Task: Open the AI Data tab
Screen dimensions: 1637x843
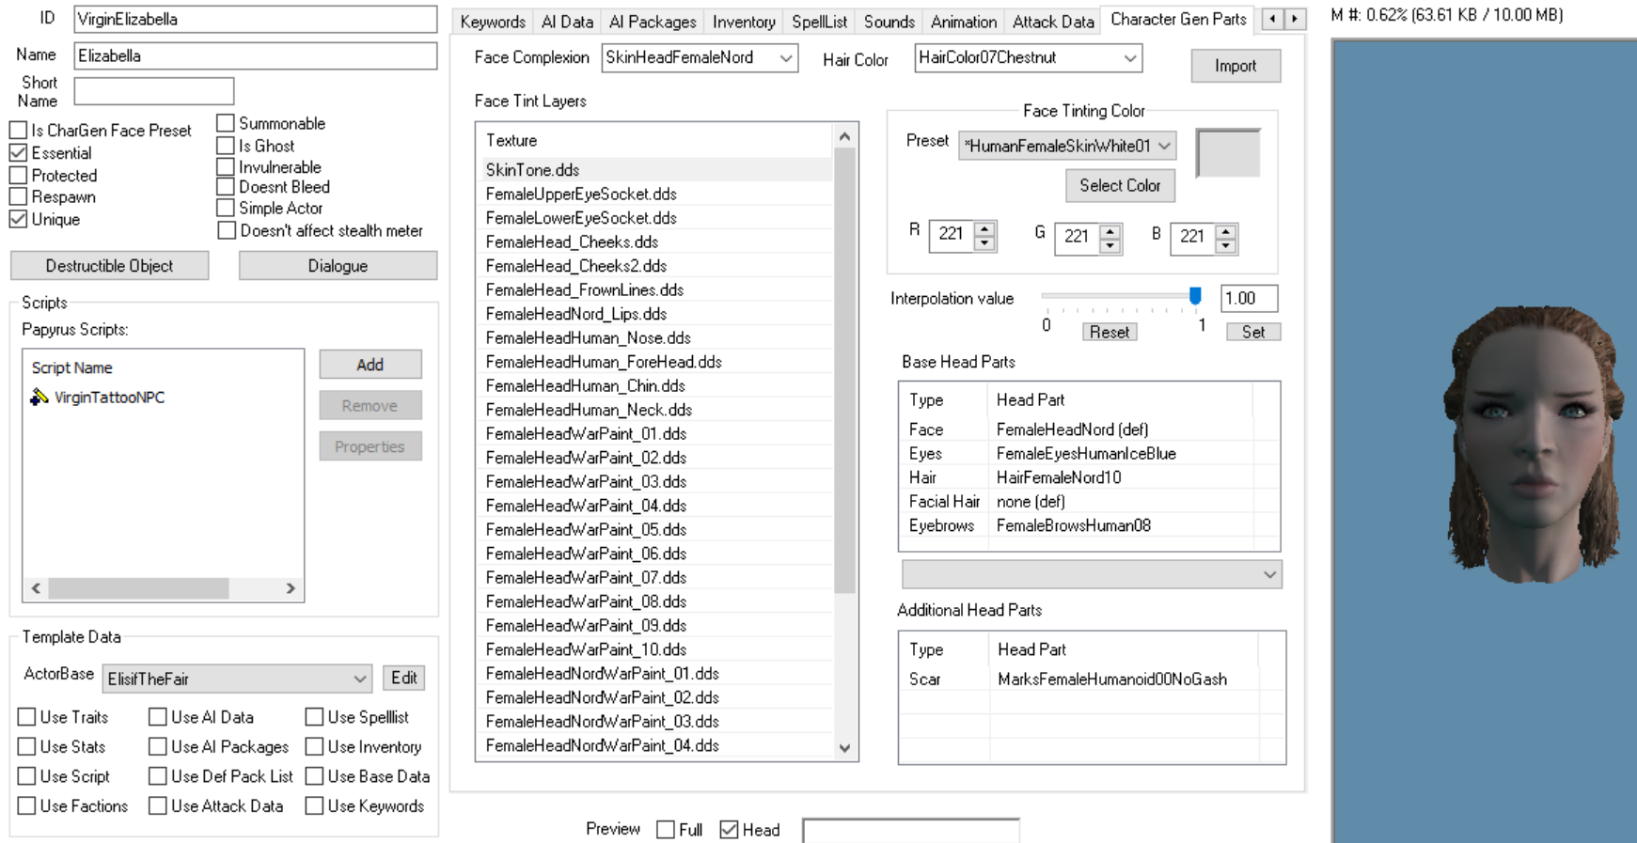Action: pos(567,22)
